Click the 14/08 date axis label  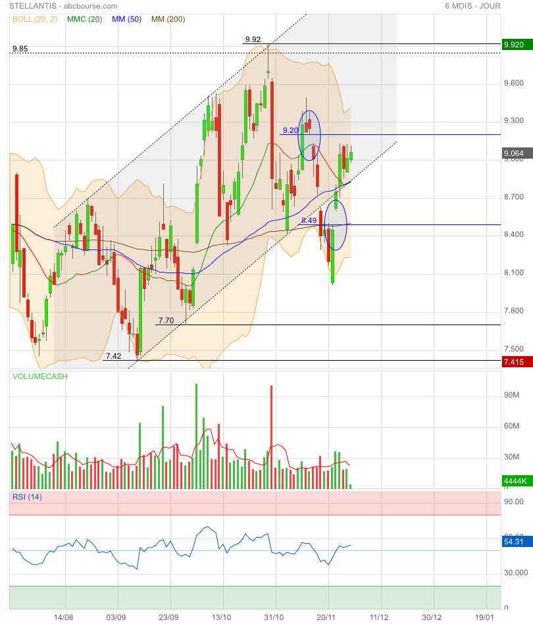63,617
